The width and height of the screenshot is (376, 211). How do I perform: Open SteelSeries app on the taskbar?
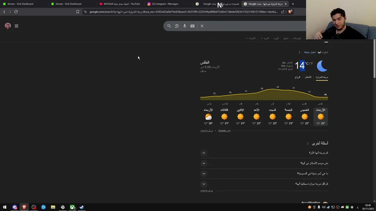tap(63, 207)
